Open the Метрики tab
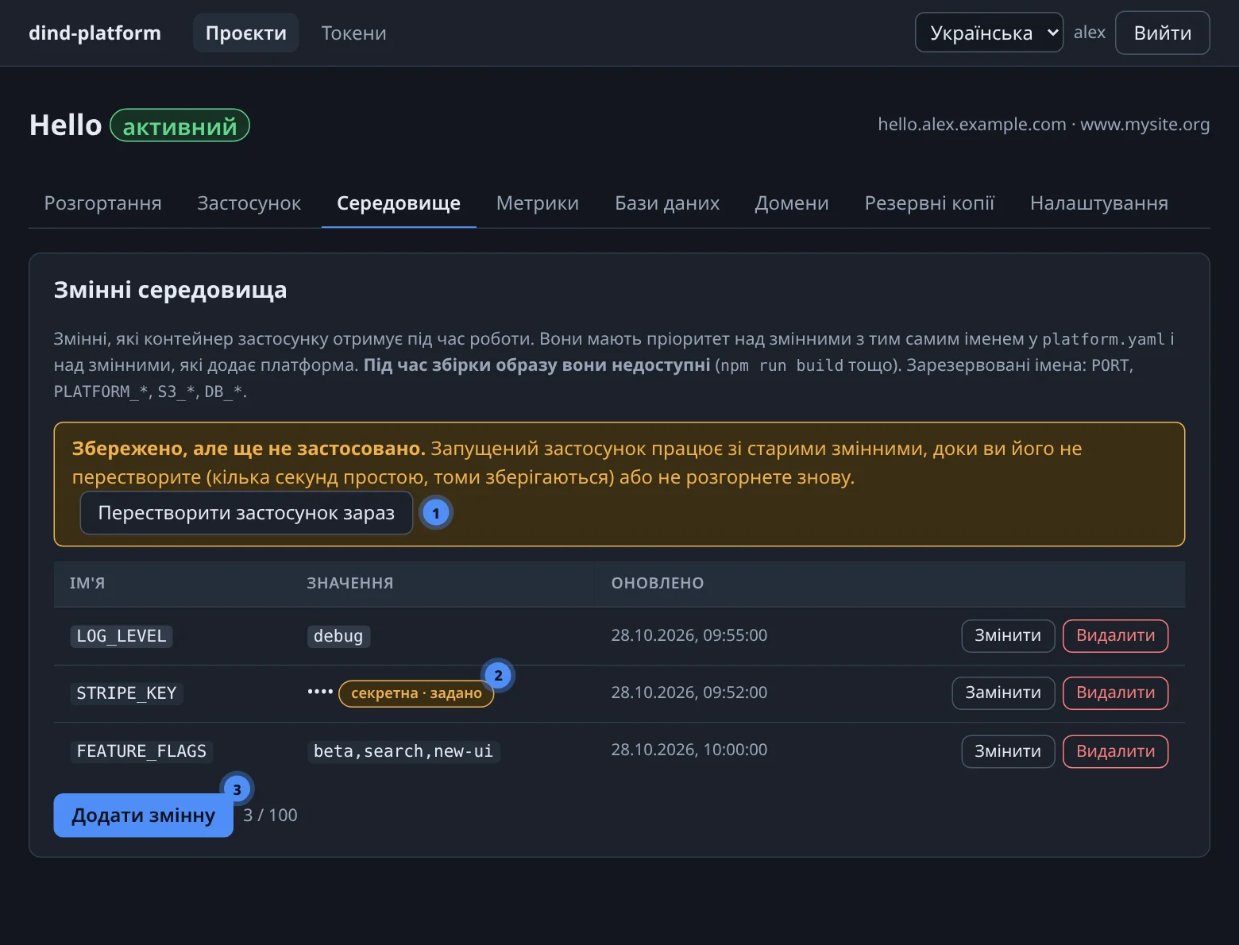1239x945 pixels. tap(538, 203)
